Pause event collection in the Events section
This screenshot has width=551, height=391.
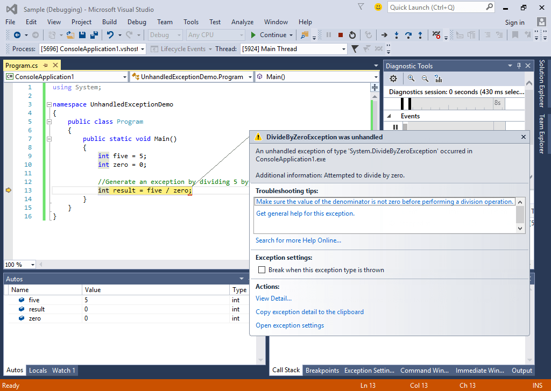tap(395, 126)
